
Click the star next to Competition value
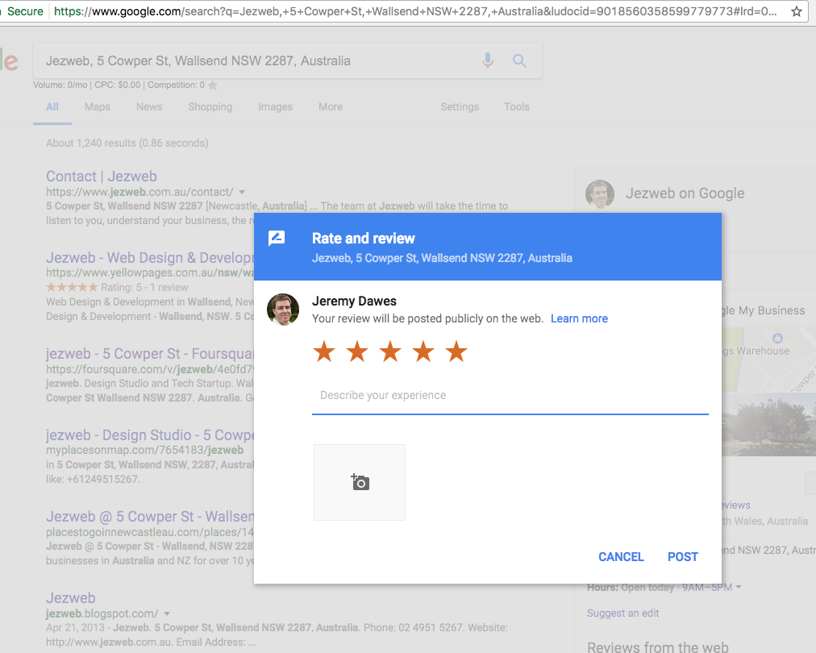pyautogui.click(x=212, y=85)
